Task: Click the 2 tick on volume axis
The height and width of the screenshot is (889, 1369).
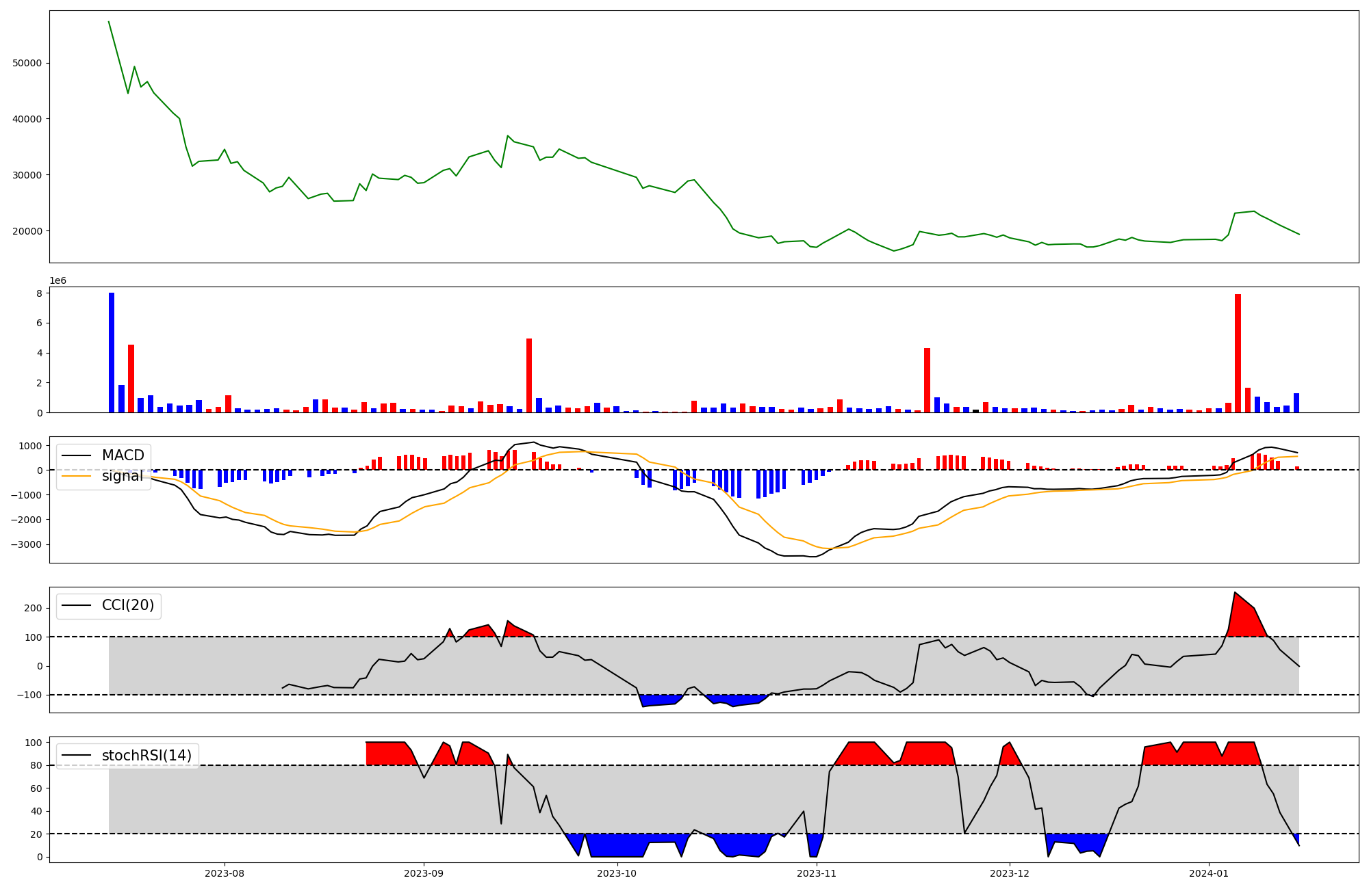Action: pyautogui.click(x=39, y=383)
